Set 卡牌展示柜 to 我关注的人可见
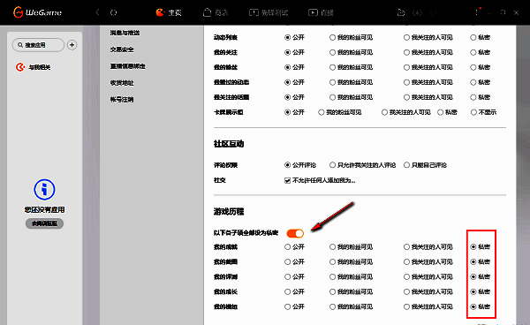530x325 pixels. point(384,112)
